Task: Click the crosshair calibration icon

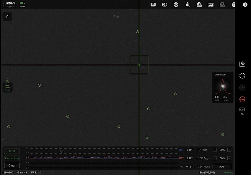Action: (242, 64)
